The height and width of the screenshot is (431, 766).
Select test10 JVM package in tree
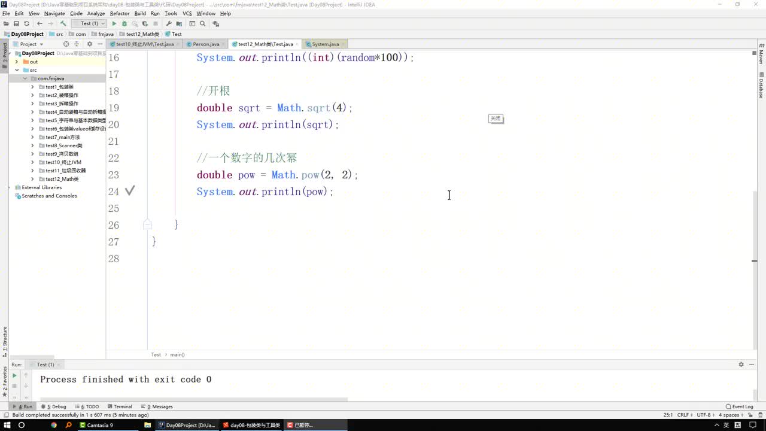tap(63, 162)
